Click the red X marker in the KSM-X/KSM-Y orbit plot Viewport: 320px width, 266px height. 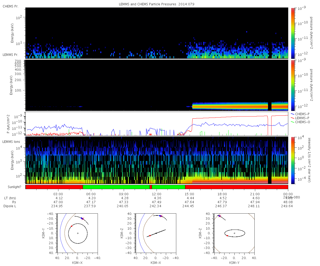click(x=83, y=219)
